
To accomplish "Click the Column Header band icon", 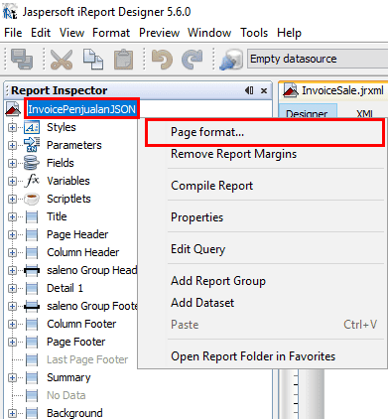I will (32, 252).
